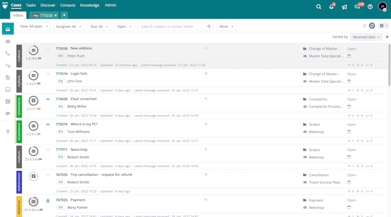Open the trash bin sidebar icon
The height and width of the screenshot is (217, 391).
pos(8,131)
